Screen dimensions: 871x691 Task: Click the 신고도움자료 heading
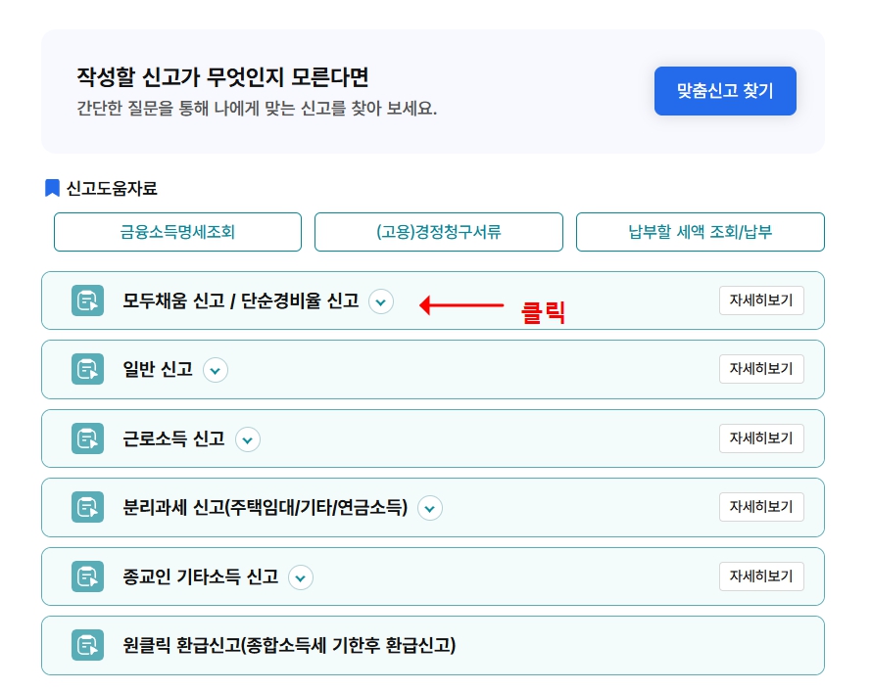pyautogui.click(x=112, y=188)
